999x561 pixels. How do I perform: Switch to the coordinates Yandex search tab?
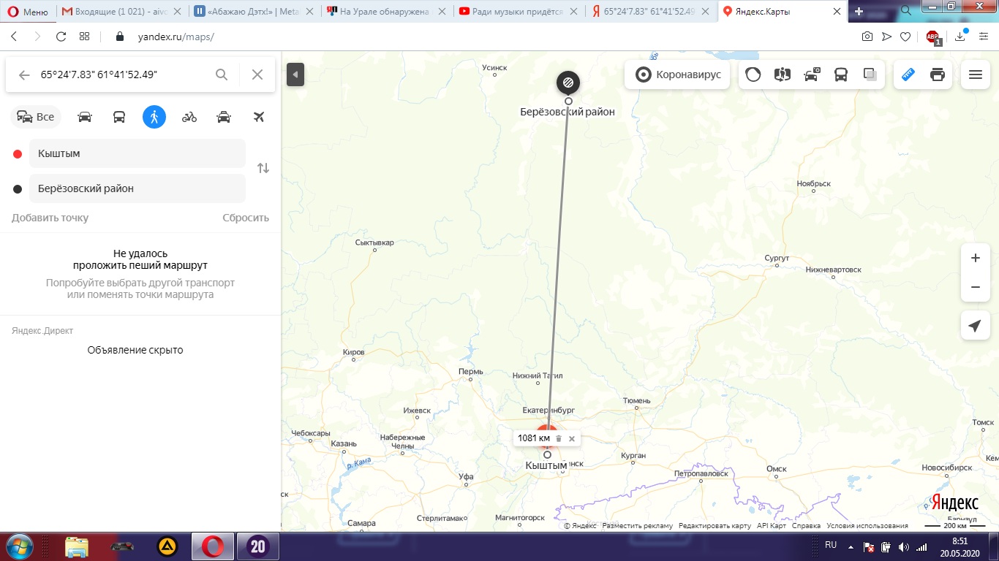(x=650, y=12)
